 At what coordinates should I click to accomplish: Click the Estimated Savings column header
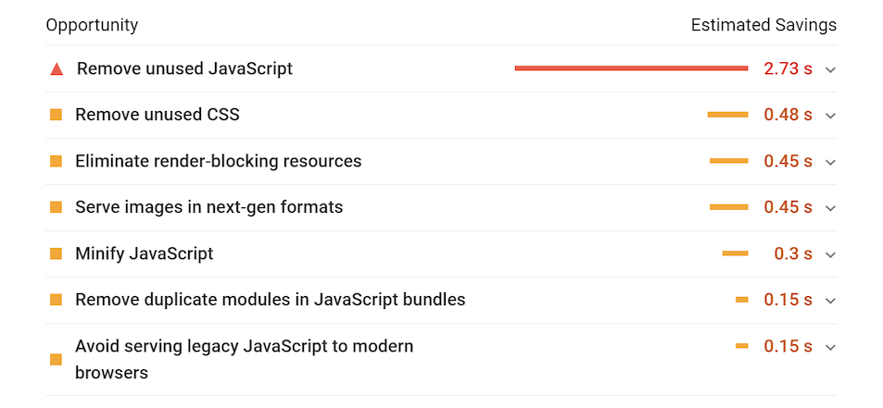(x=763, y=25)
